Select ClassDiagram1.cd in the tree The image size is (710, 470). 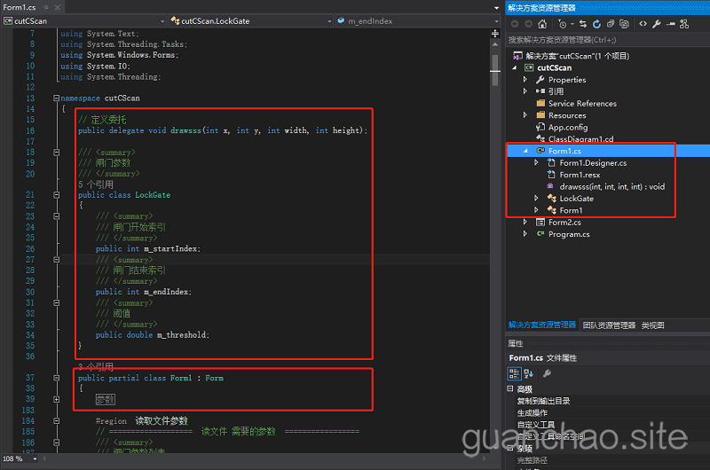581,139
